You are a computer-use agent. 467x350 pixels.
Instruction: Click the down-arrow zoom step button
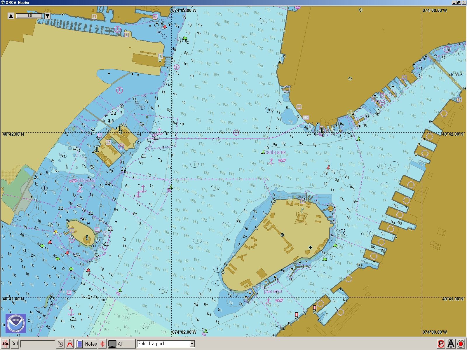pos(47,16)
